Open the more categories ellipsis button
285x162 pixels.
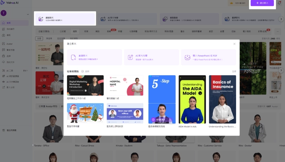coord(278,31)
